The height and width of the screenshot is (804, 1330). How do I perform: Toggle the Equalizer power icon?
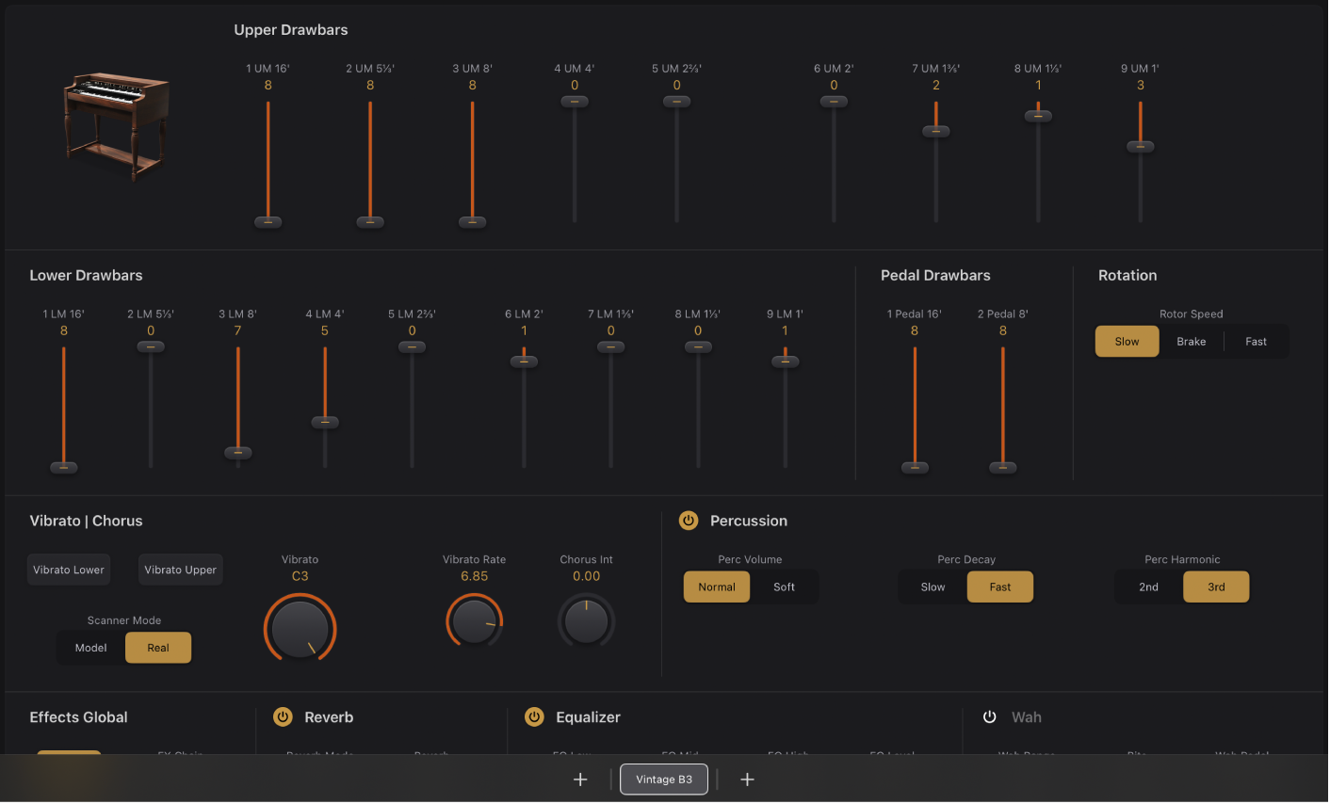coord(534,717)
